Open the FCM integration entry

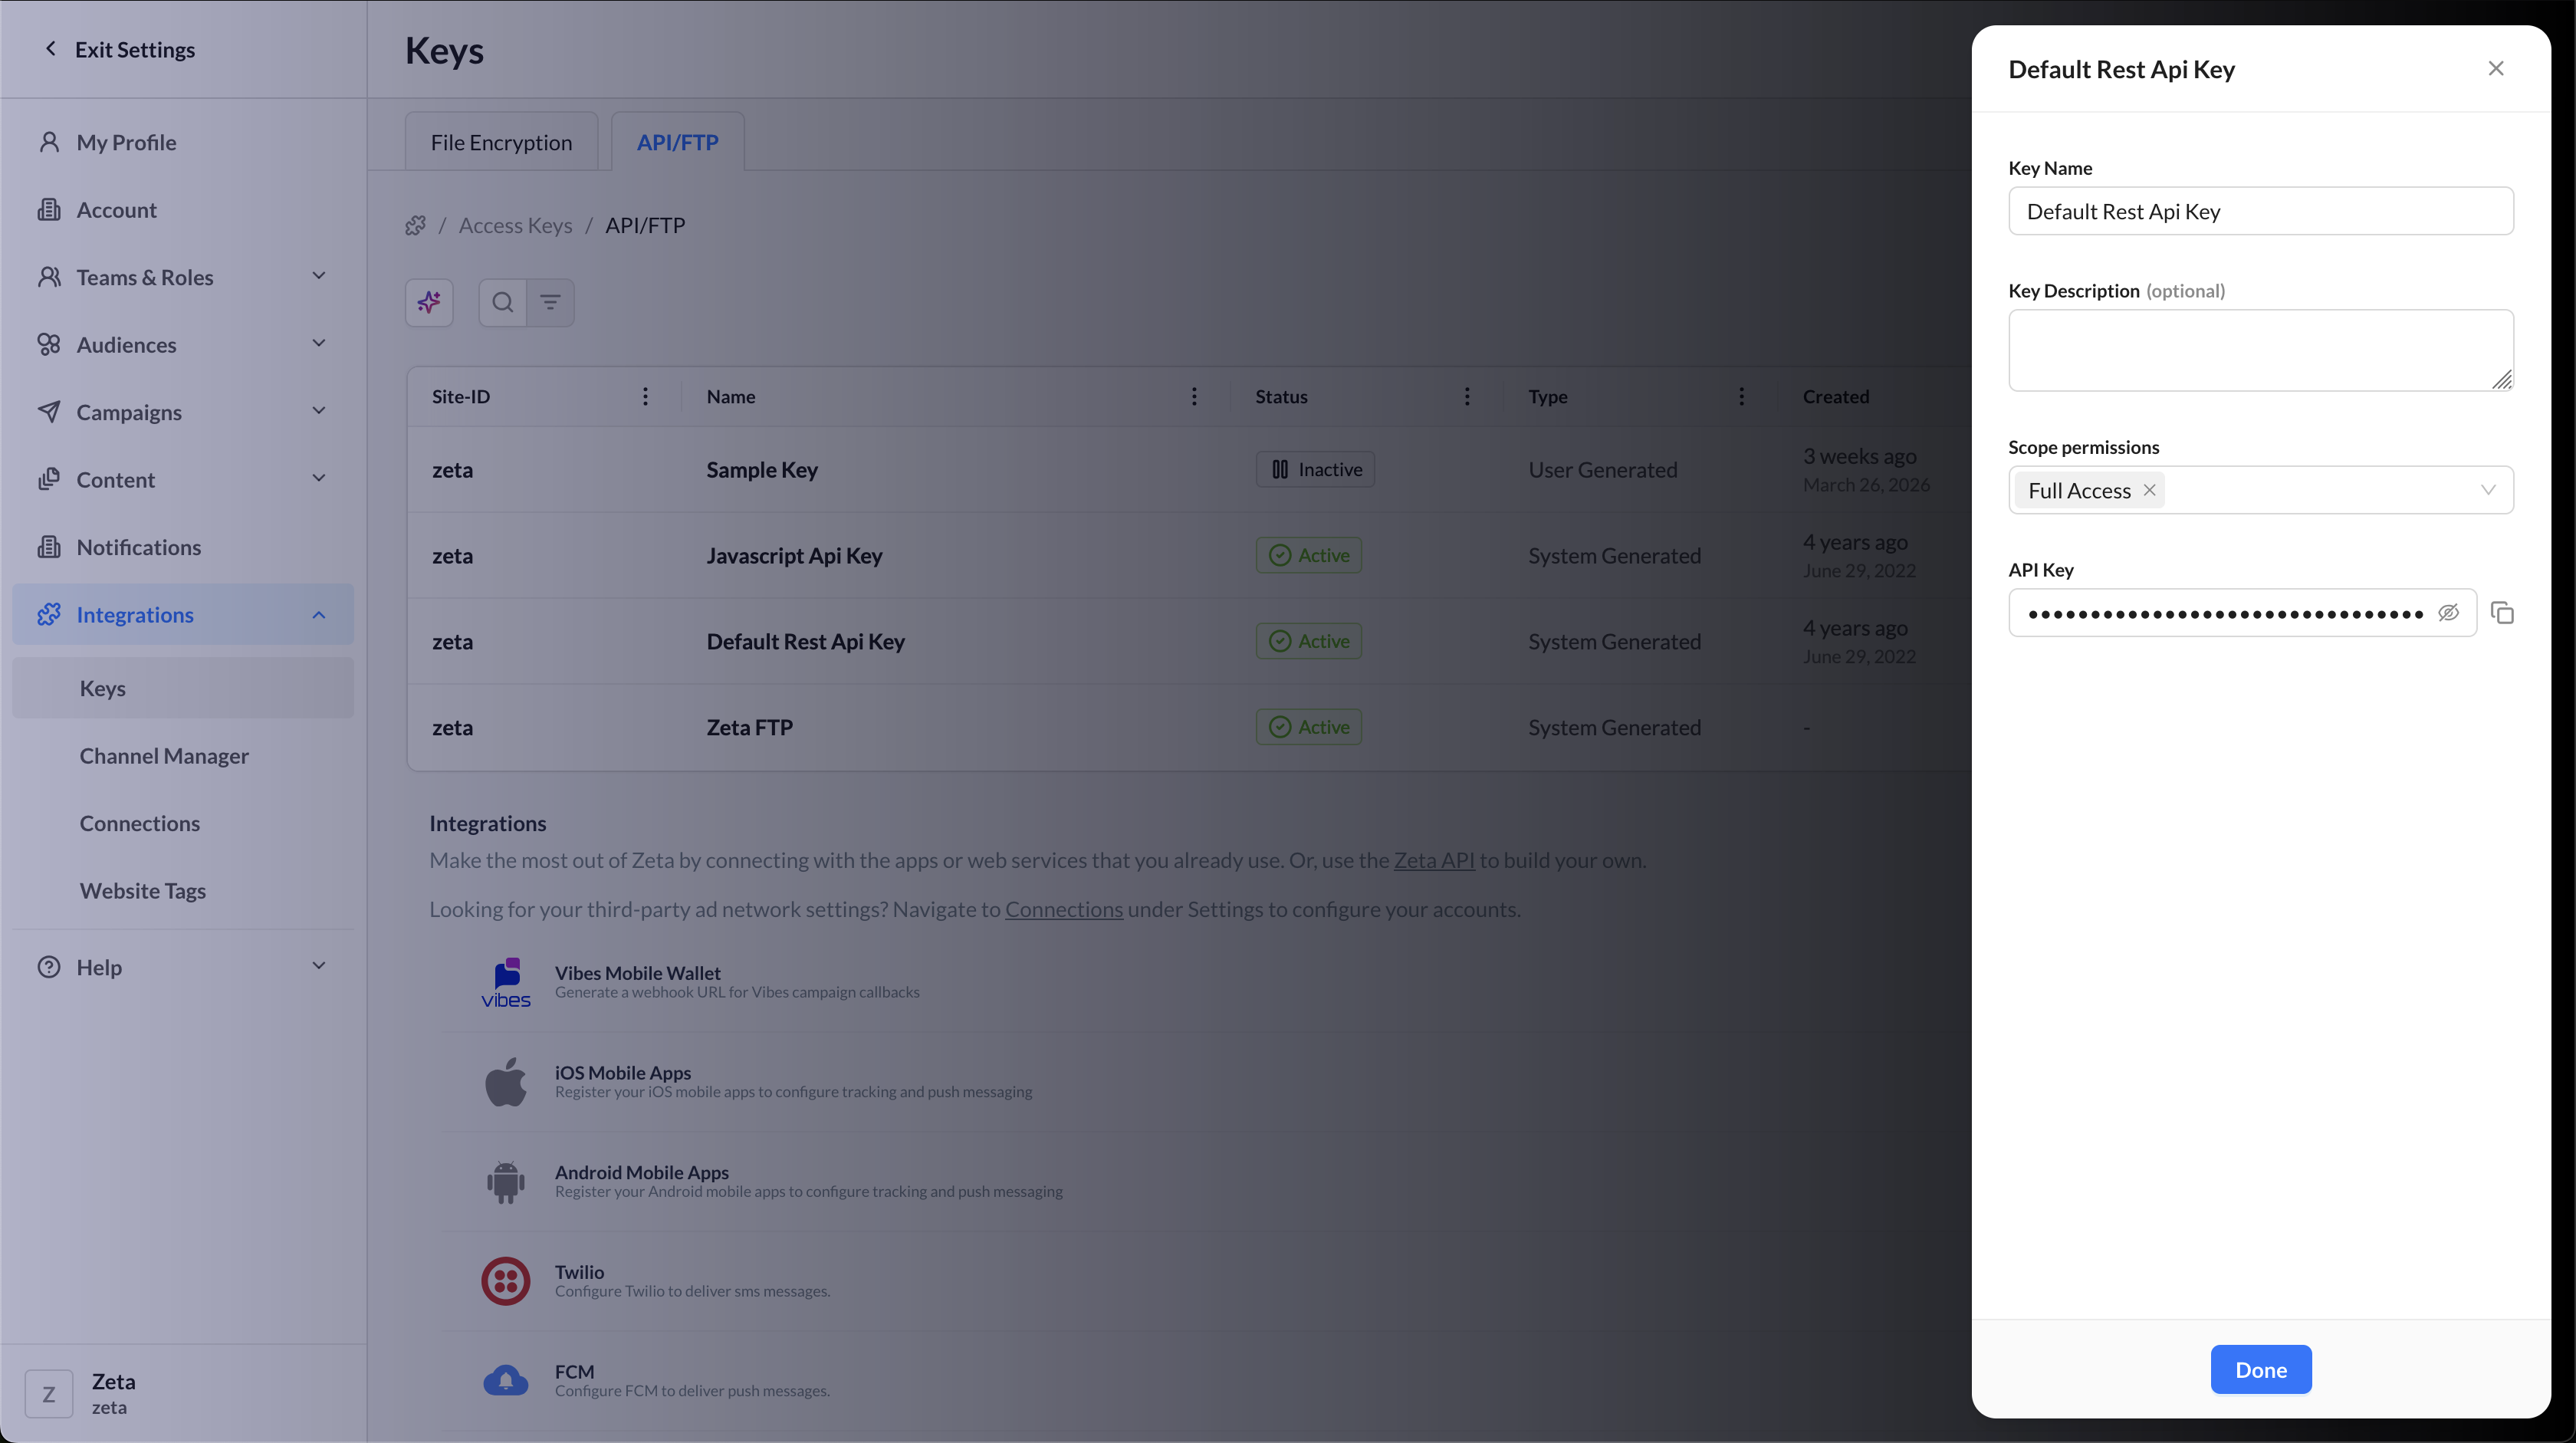pos(575,1371)
